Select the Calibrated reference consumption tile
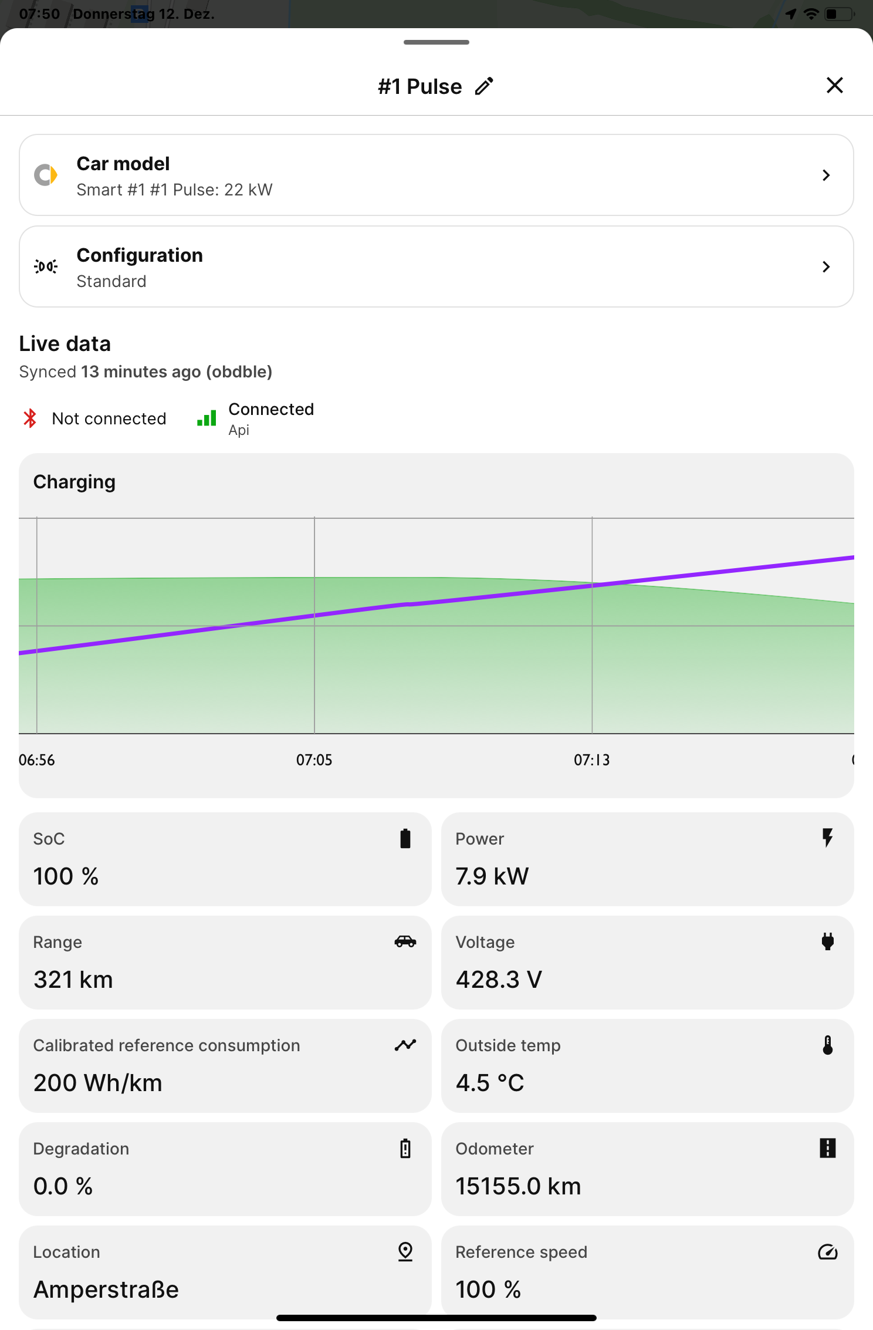 225,1065
